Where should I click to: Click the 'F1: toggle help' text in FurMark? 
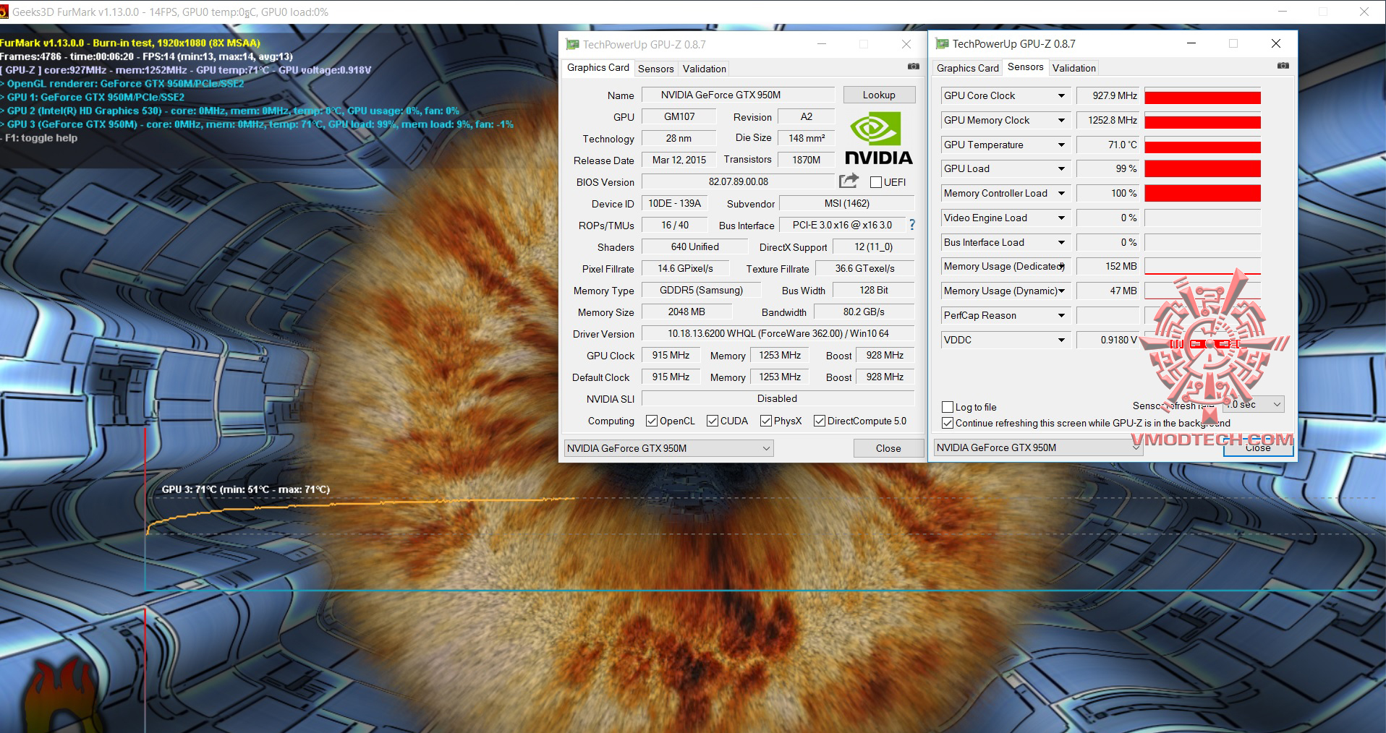pos(39,137)
